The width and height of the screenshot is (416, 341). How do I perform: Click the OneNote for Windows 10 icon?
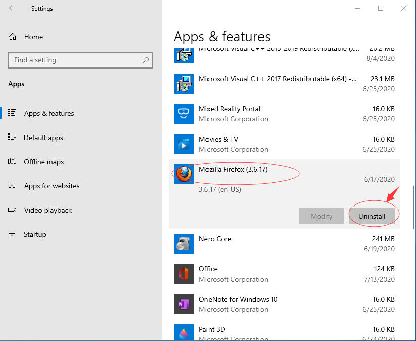pyautogui.click(x=184, y=304)
